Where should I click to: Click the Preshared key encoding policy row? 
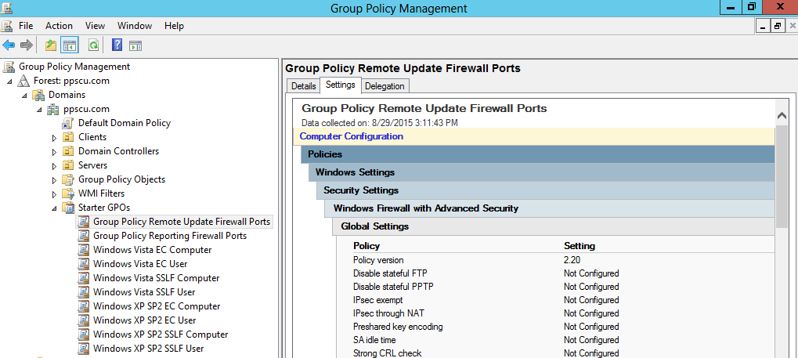pyautogui.click(x=563, y=327)
